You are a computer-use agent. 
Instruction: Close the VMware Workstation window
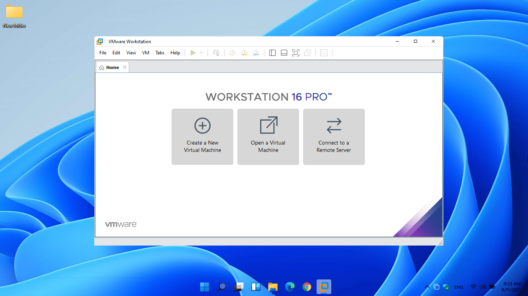coord(433,41)
